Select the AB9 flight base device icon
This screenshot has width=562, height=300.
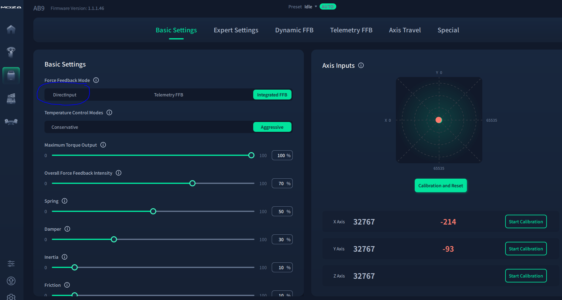11,75
